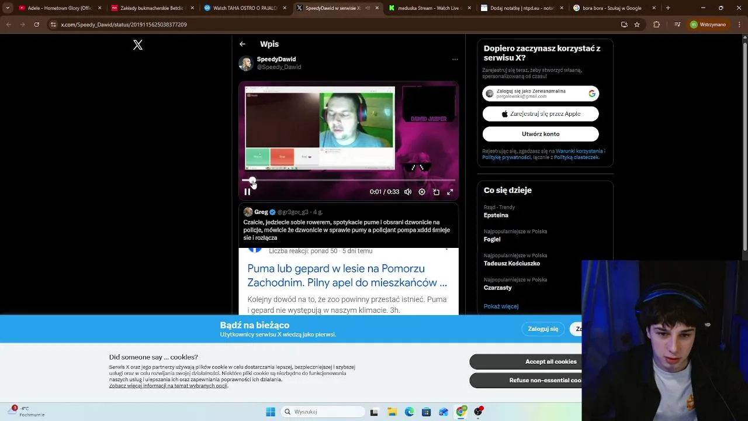This screenshot has height=421, width=748.
Task: Click the browser forward arrow
Action: (22, 25)
